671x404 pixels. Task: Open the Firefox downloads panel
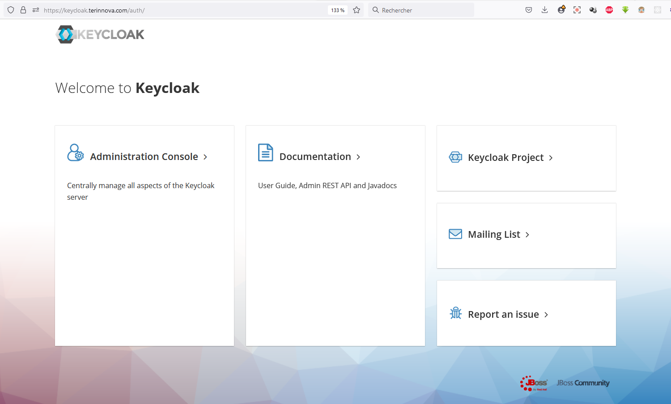tap(544, 10)
